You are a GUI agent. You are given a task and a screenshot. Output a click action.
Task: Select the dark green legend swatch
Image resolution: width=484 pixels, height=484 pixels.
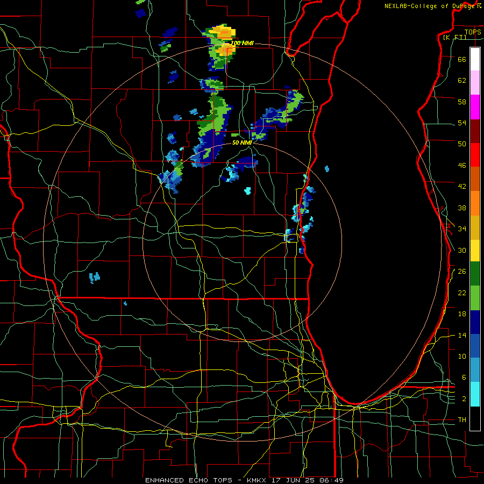[x=475, y=274]
